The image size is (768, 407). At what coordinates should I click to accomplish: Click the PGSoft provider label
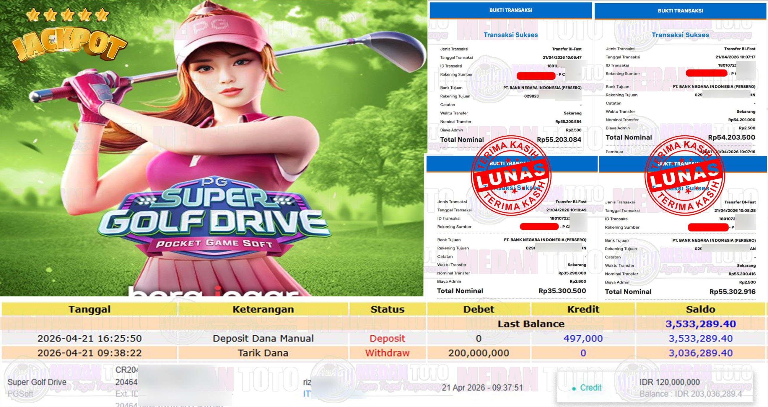(20, 394)
